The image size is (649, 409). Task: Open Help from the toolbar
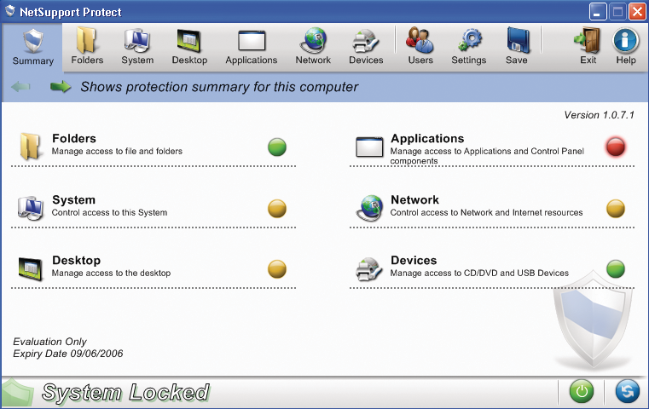626,46
